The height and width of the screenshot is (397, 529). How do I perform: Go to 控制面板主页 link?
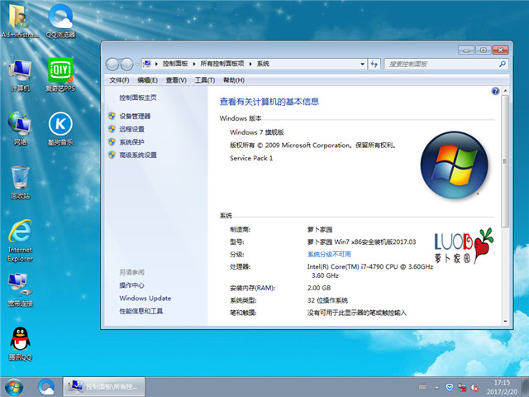(138, 98)
